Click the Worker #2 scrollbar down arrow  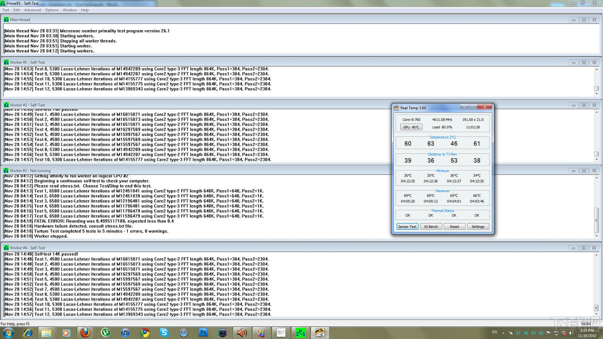pyautogui.click(x=596, y=159)
